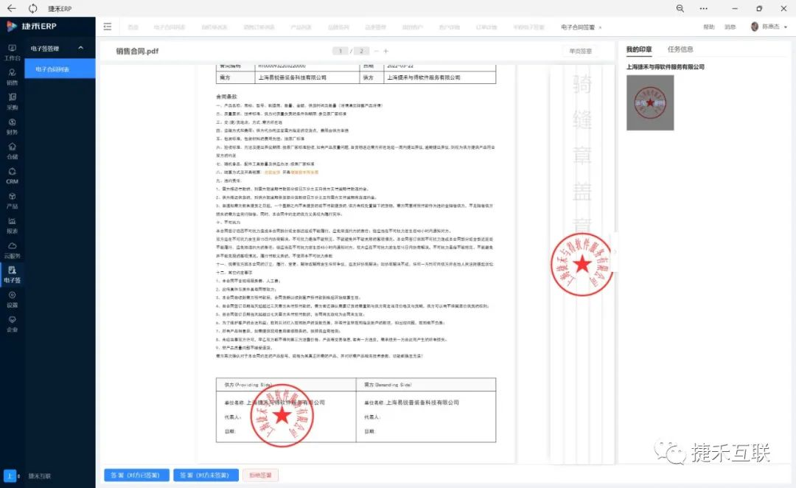Viewport: 796px width, 488px height.
Task: Switch to the 我的印章 tab
Action: pos(638,49)
